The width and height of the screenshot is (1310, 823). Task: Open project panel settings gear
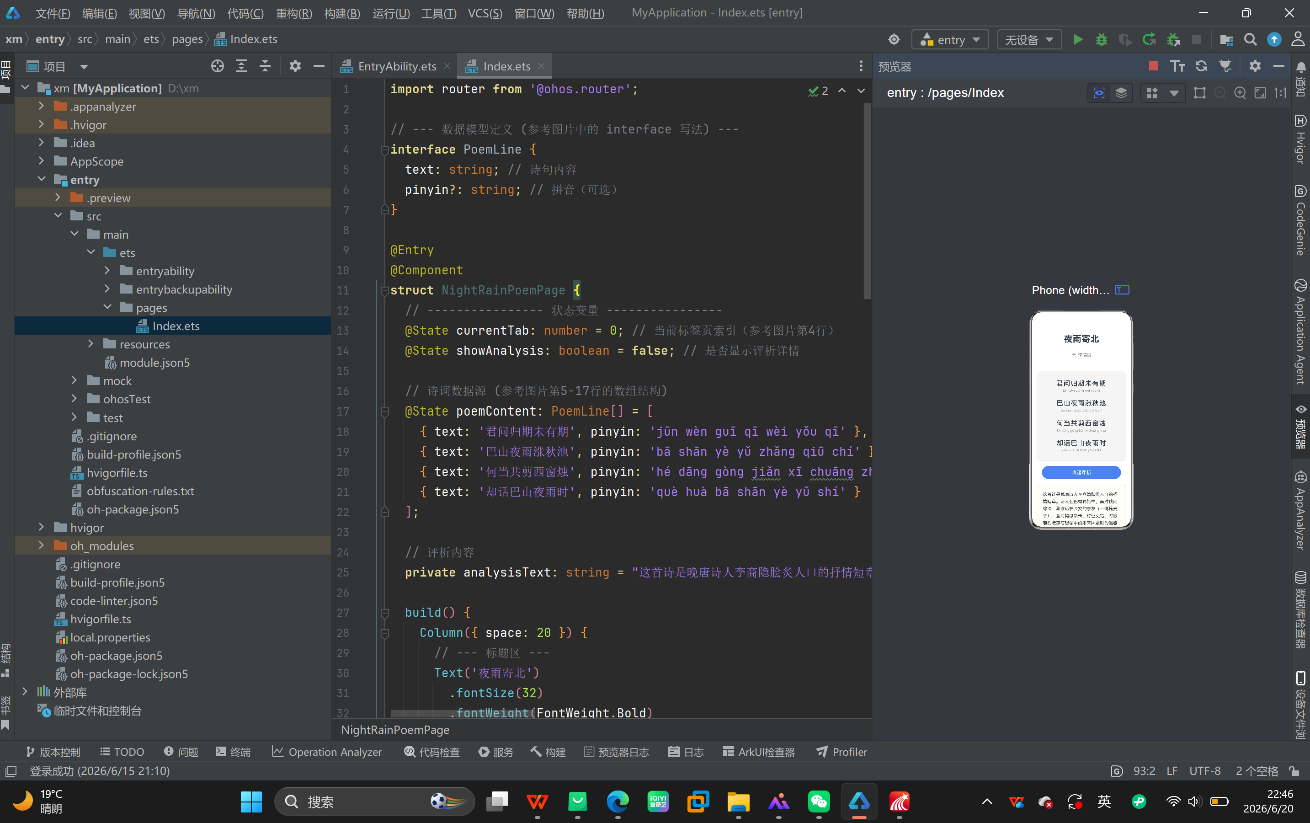(295, 66)
